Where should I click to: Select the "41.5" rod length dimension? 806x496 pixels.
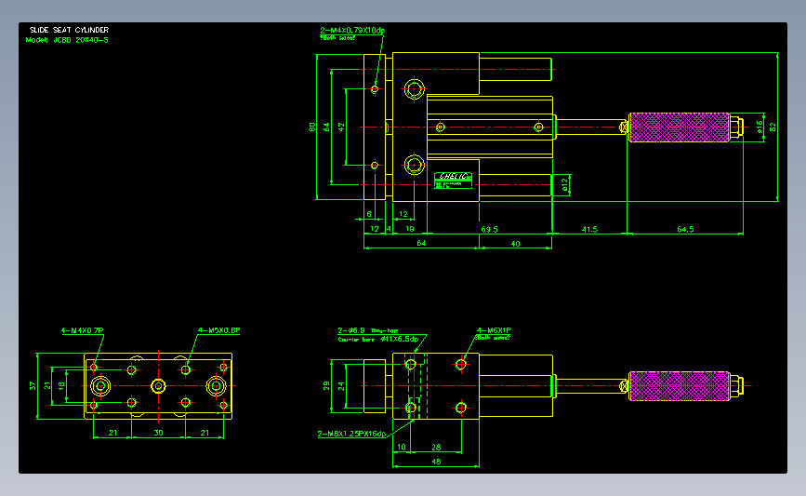click(x=589, y=229)
